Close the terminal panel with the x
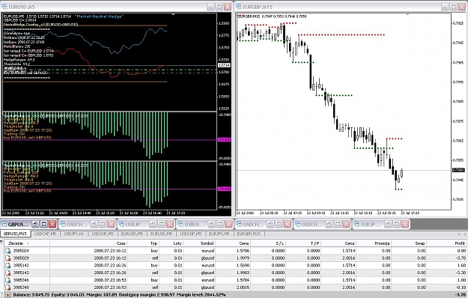Image resolution: width=468 pixels, height=298 pixels. (x=1, y=242)
